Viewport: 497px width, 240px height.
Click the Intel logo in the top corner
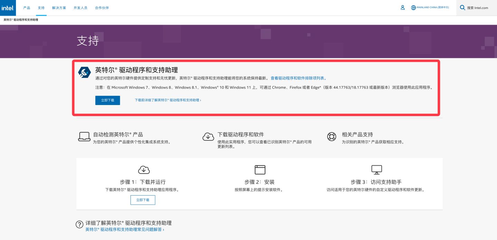click(x=7, y=8)
